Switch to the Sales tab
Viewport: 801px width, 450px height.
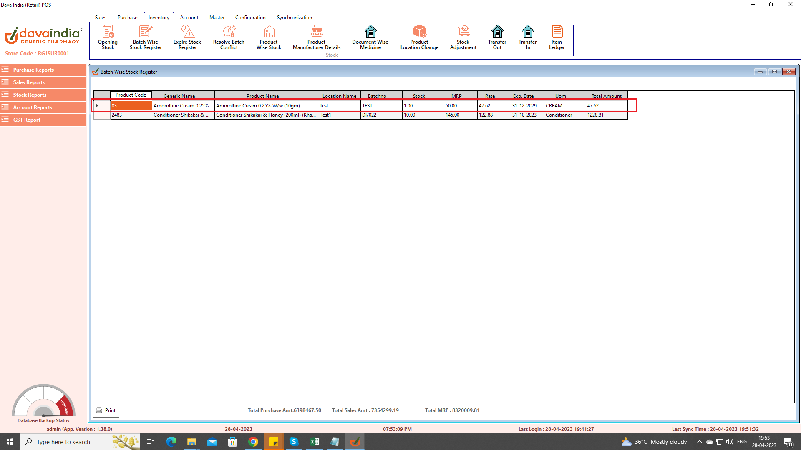pyautogui.click(x=101, y=17)
